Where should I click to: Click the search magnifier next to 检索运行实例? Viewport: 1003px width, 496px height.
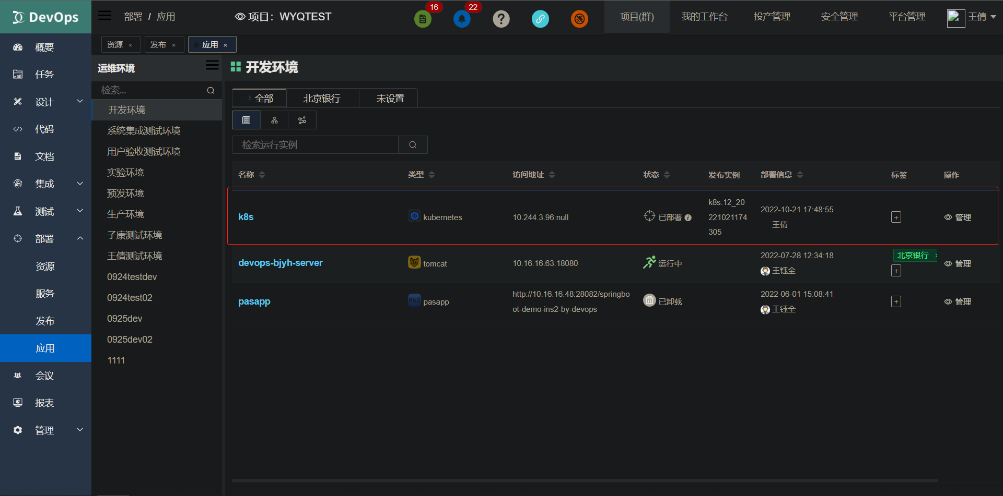coord(413,144)
